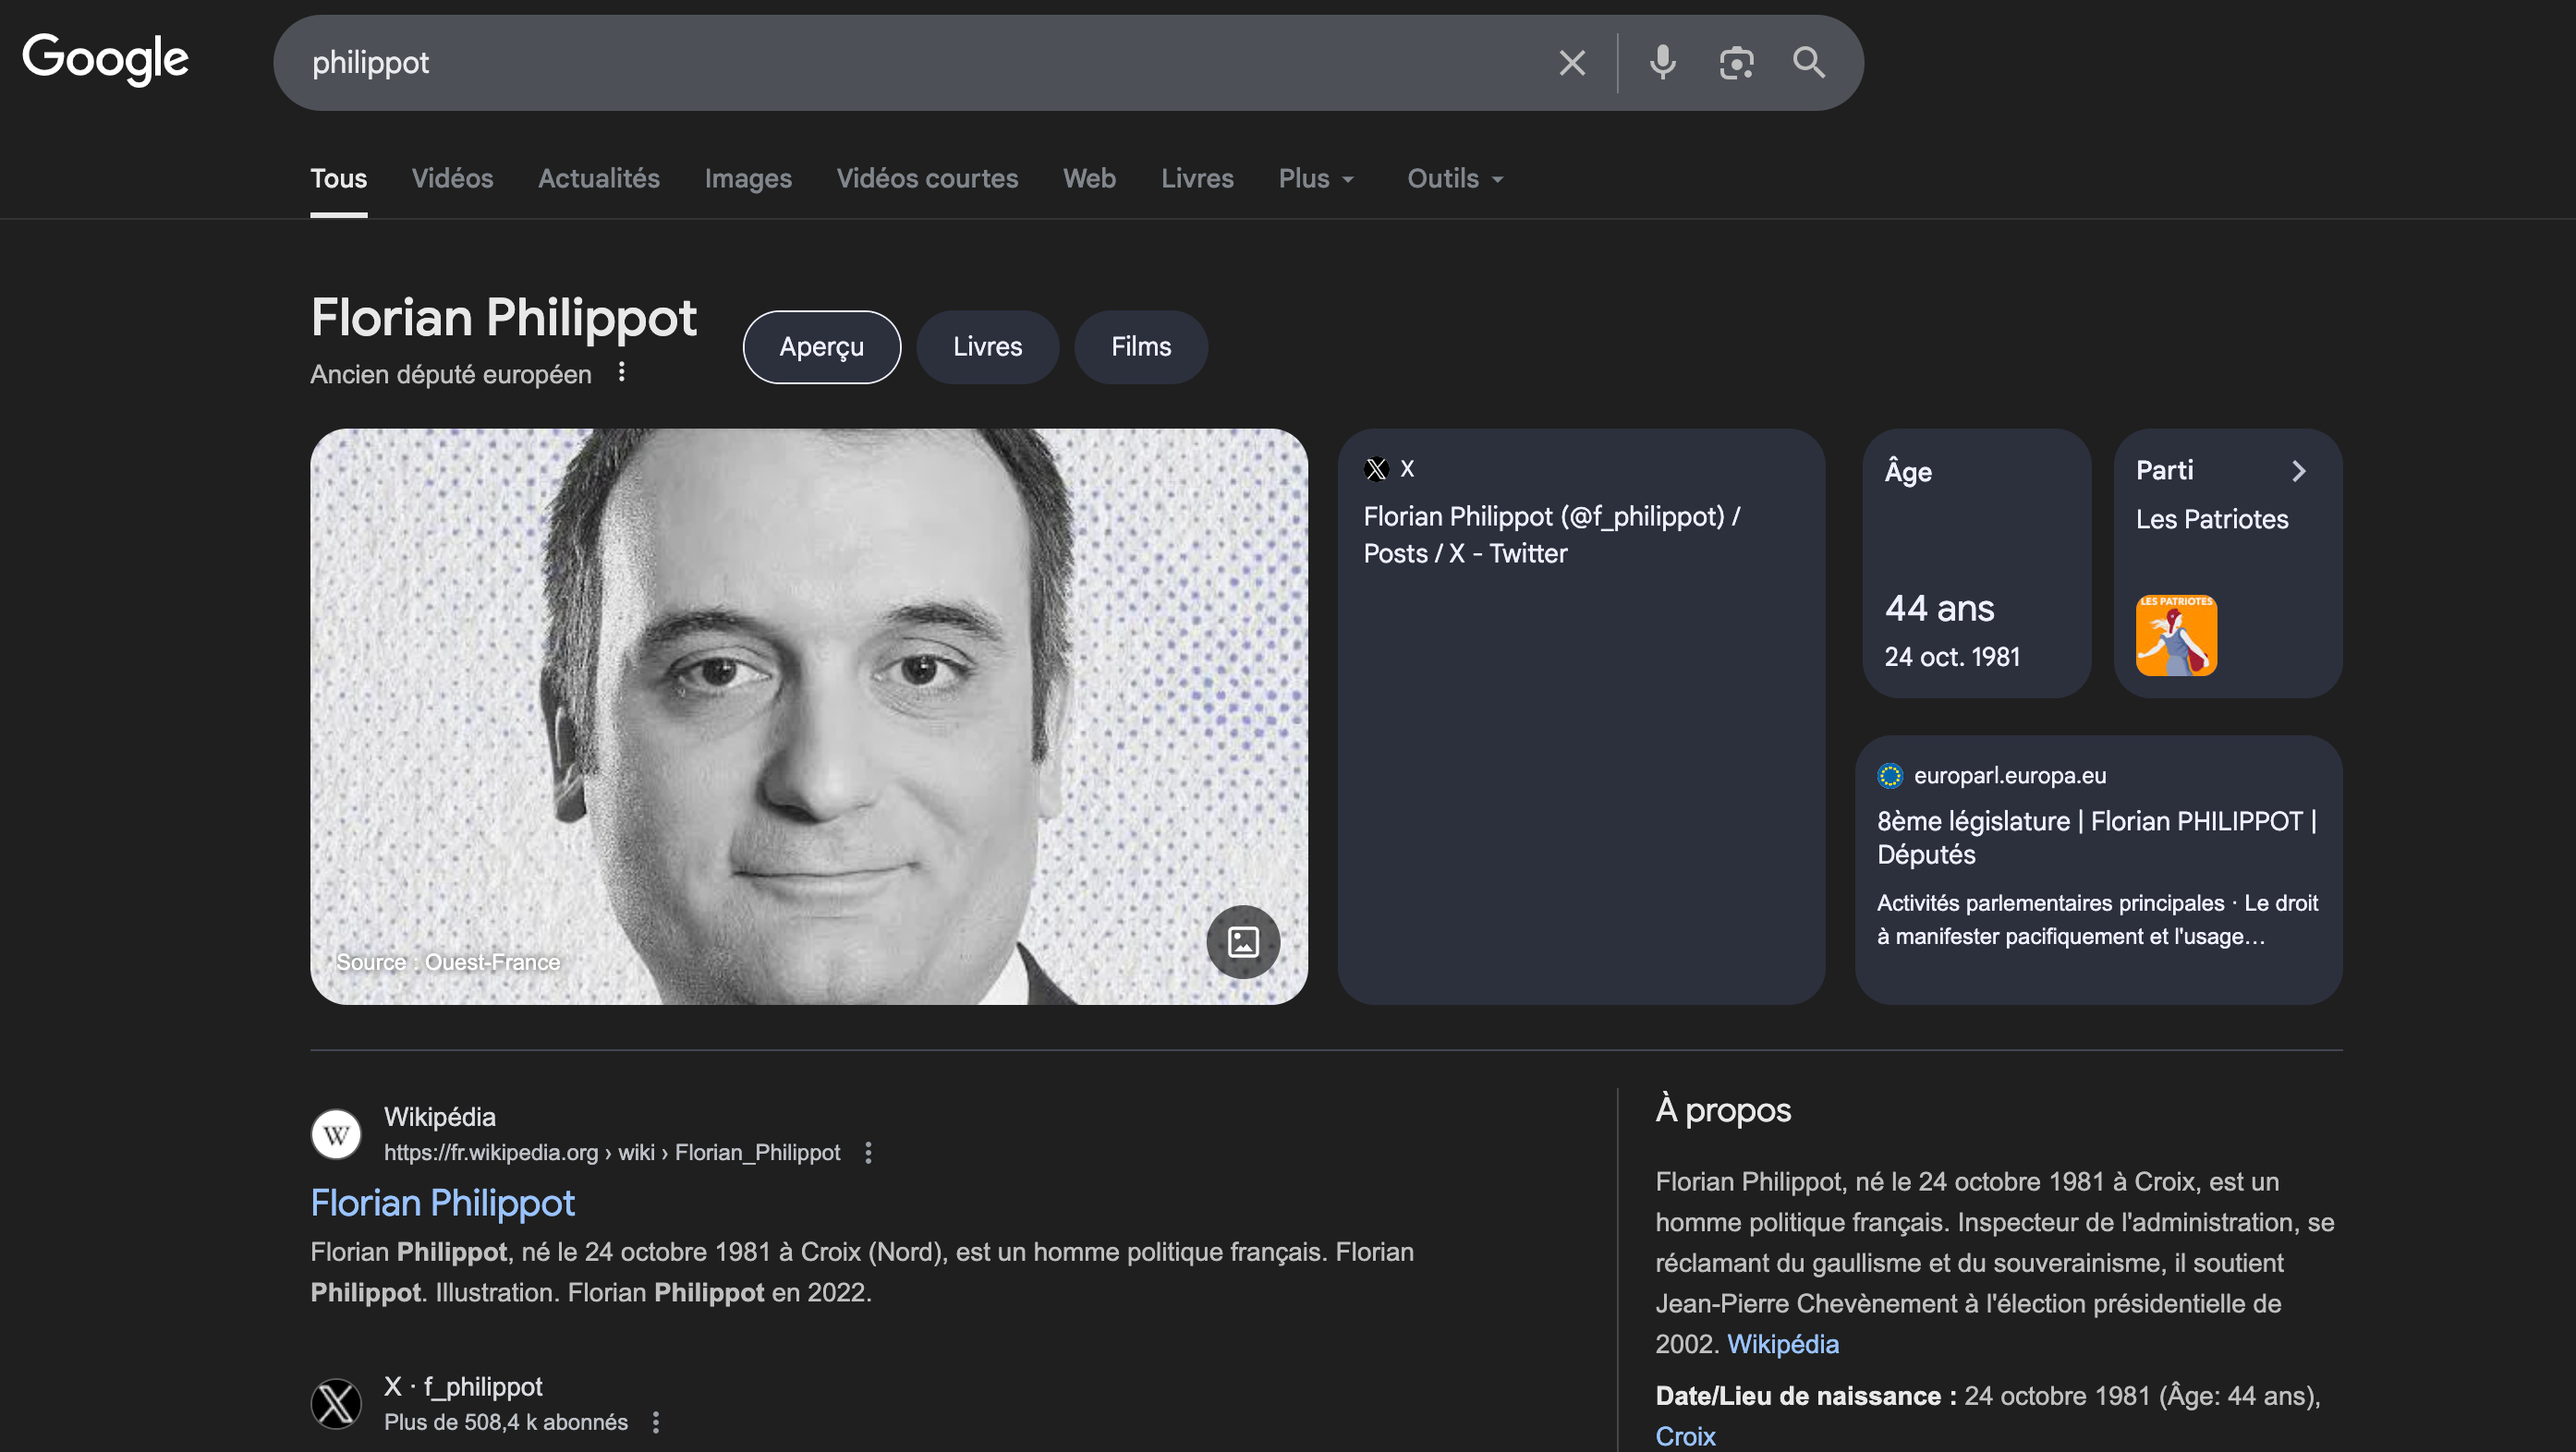Open Google Lens image search
2576x1452 pixels.
click(x=1736, y=63)
